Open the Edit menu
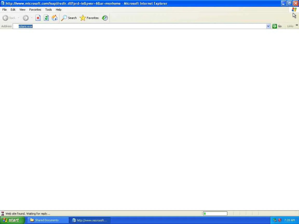Image resolution: width=299 pixels, height=224 pixels. click(13, 10)
